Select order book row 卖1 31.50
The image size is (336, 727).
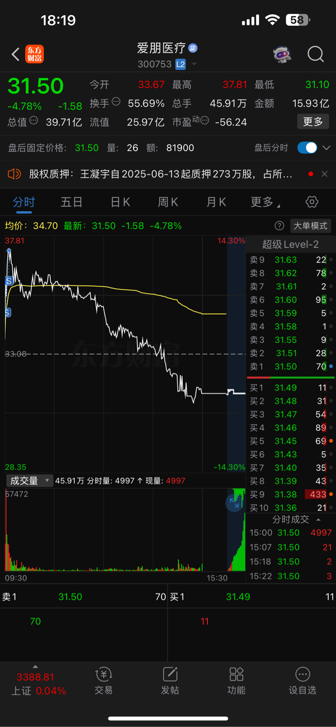point(290,367)
